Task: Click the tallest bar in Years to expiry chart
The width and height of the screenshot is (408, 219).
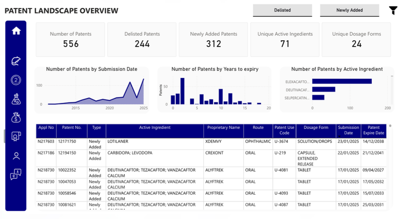Action: [183, 91]
